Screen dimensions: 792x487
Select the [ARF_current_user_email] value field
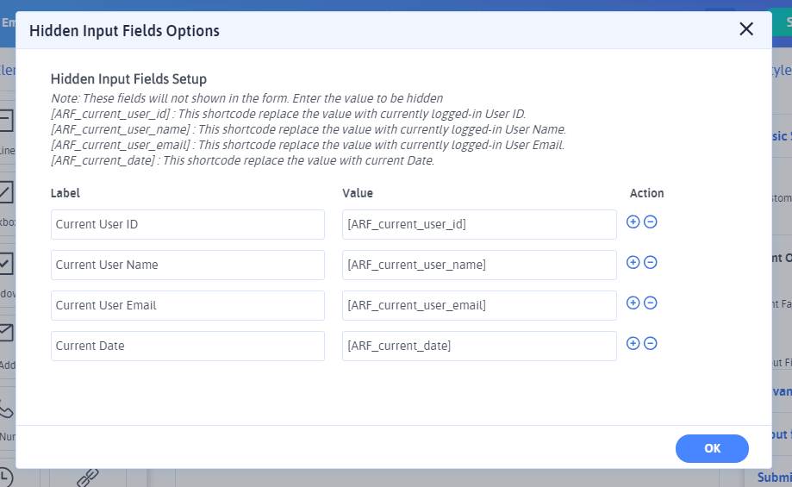click(x=478, y=305)
